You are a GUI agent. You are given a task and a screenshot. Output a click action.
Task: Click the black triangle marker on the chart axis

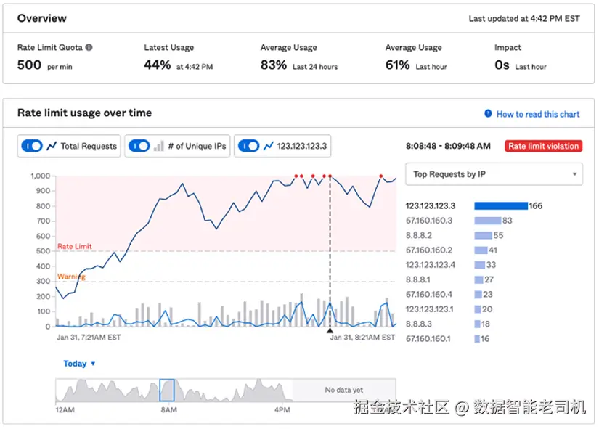pyautogui.click(x=330, y=330)
